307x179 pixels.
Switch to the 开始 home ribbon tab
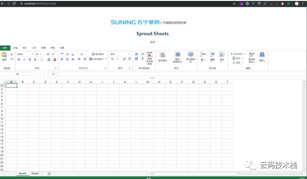(x=15, y=48)
